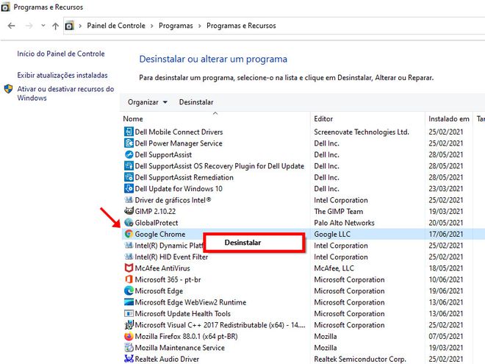This screenshot has width=485, height=364.
Task: Open the Organizar dropdown menu
Action: click(x=148, y=102)
